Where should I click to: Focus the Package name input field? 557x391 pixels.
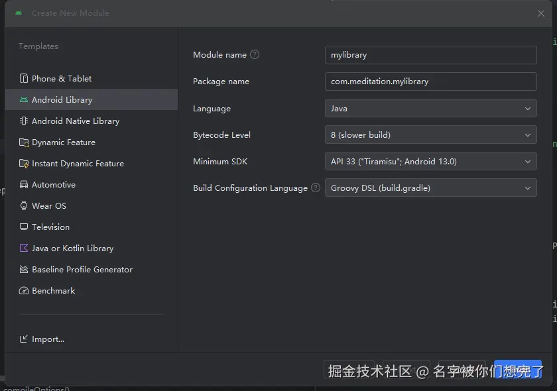click(x=430, y=82)
